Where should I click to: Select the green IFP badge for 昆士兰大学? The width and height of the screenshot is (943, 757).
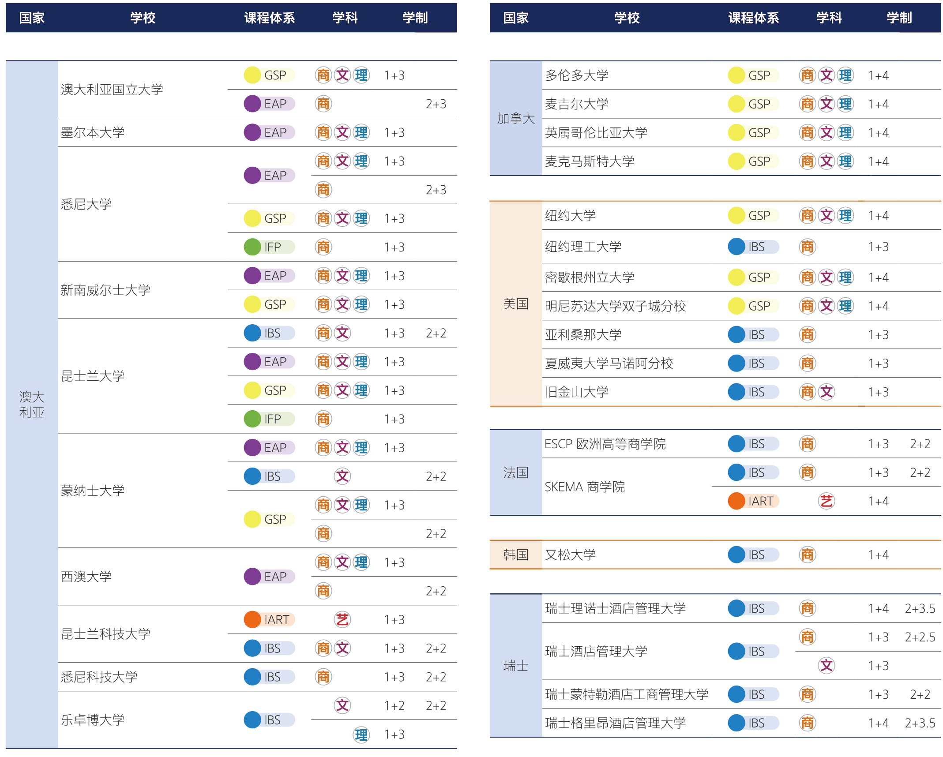[x=269, y=419]
